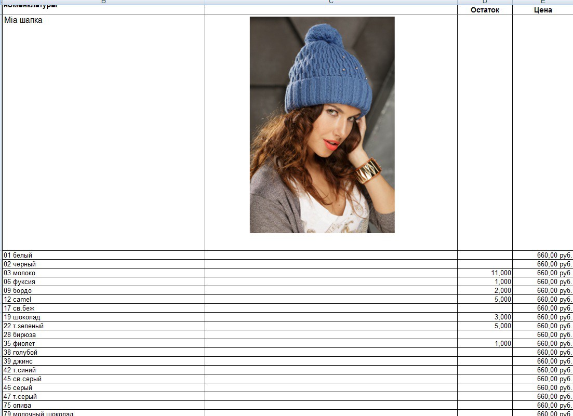Screen dimensions: 573x416
Task: Click the '02 черный' row label
Action: [20, 264]
